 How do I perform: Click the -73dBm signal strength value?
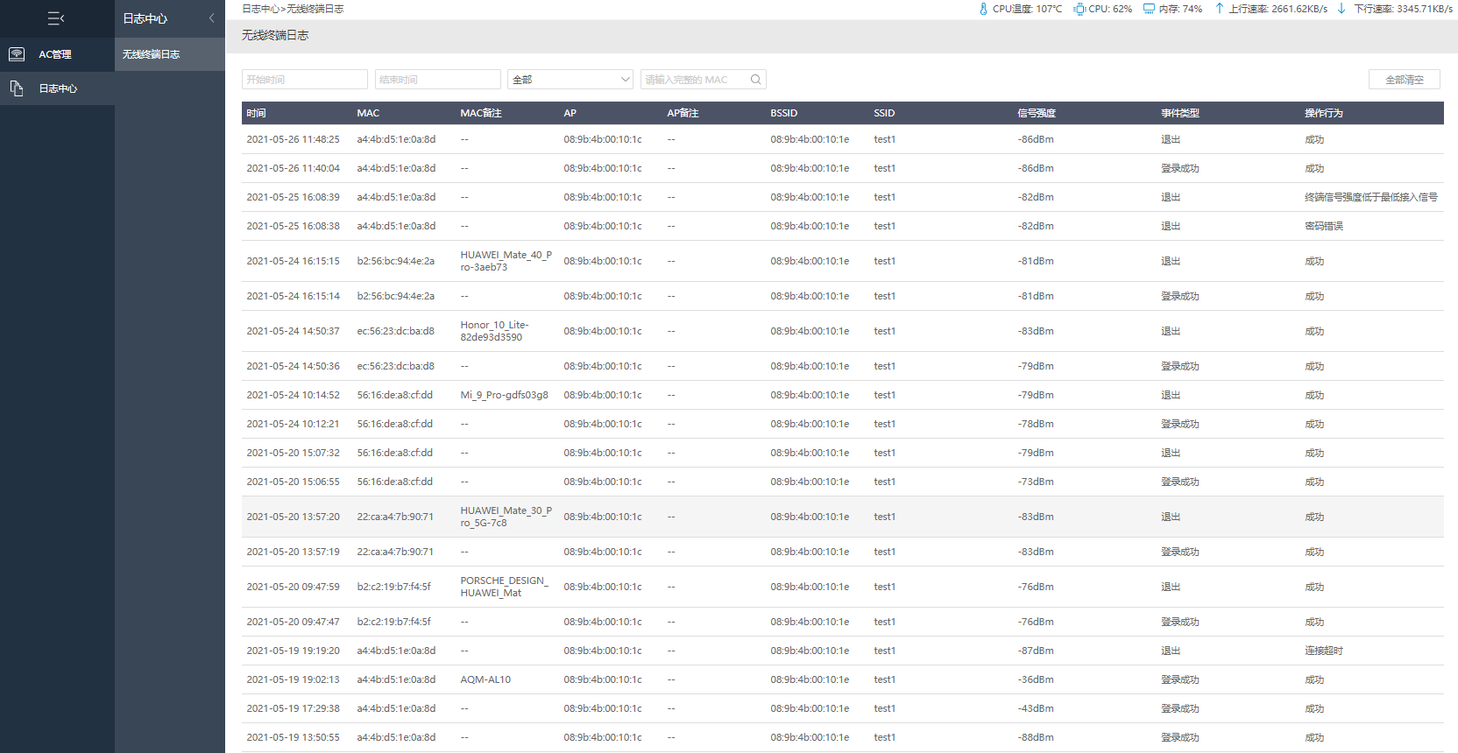point(1036,482)
